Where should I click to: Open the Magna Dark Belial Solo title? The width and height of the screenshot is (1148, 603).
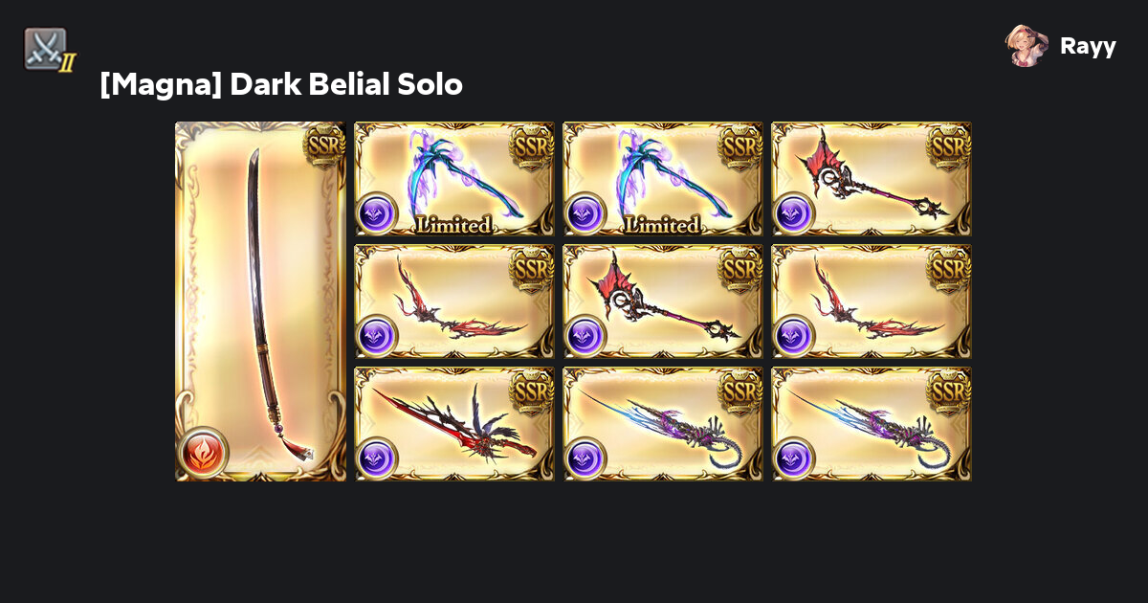281,84
